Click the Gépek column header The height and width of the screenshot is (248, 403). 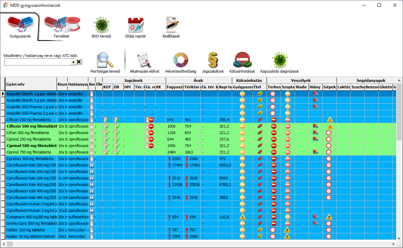tap(330, 87)
